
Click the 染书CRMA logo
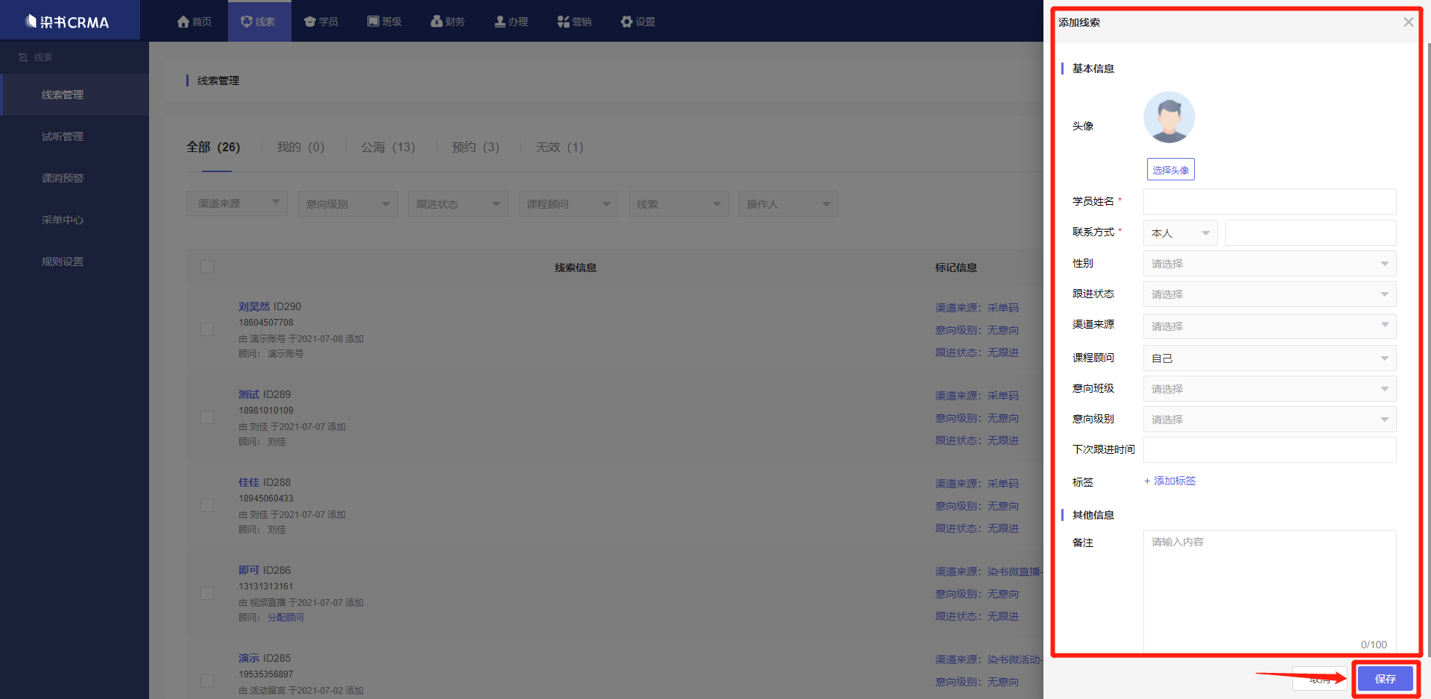68,22
